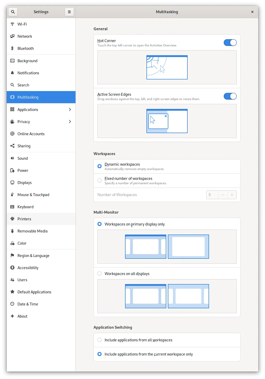Screen dimensions: 265x379
Task: Click the Sound speaker icon
Action: (x=12, y=158)
